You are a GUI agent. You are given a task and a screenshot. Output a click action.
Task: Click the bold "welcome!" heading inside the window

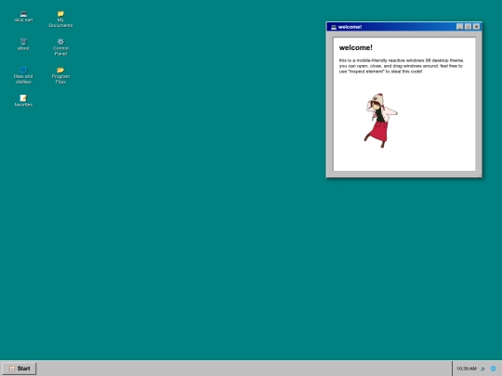point(356,47)
